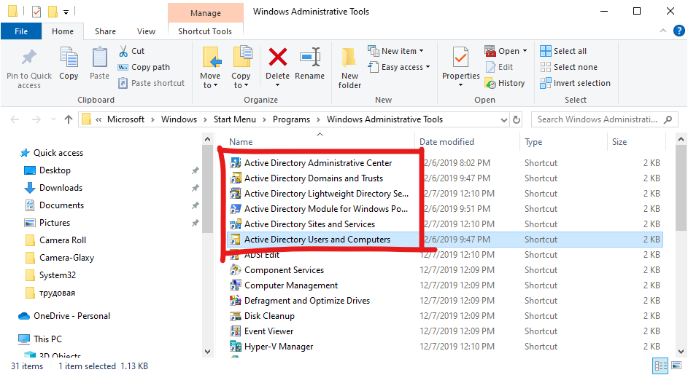Click the navigation pane scrollbar thumb
Screen dimensions: 688x375
point(207,189)
